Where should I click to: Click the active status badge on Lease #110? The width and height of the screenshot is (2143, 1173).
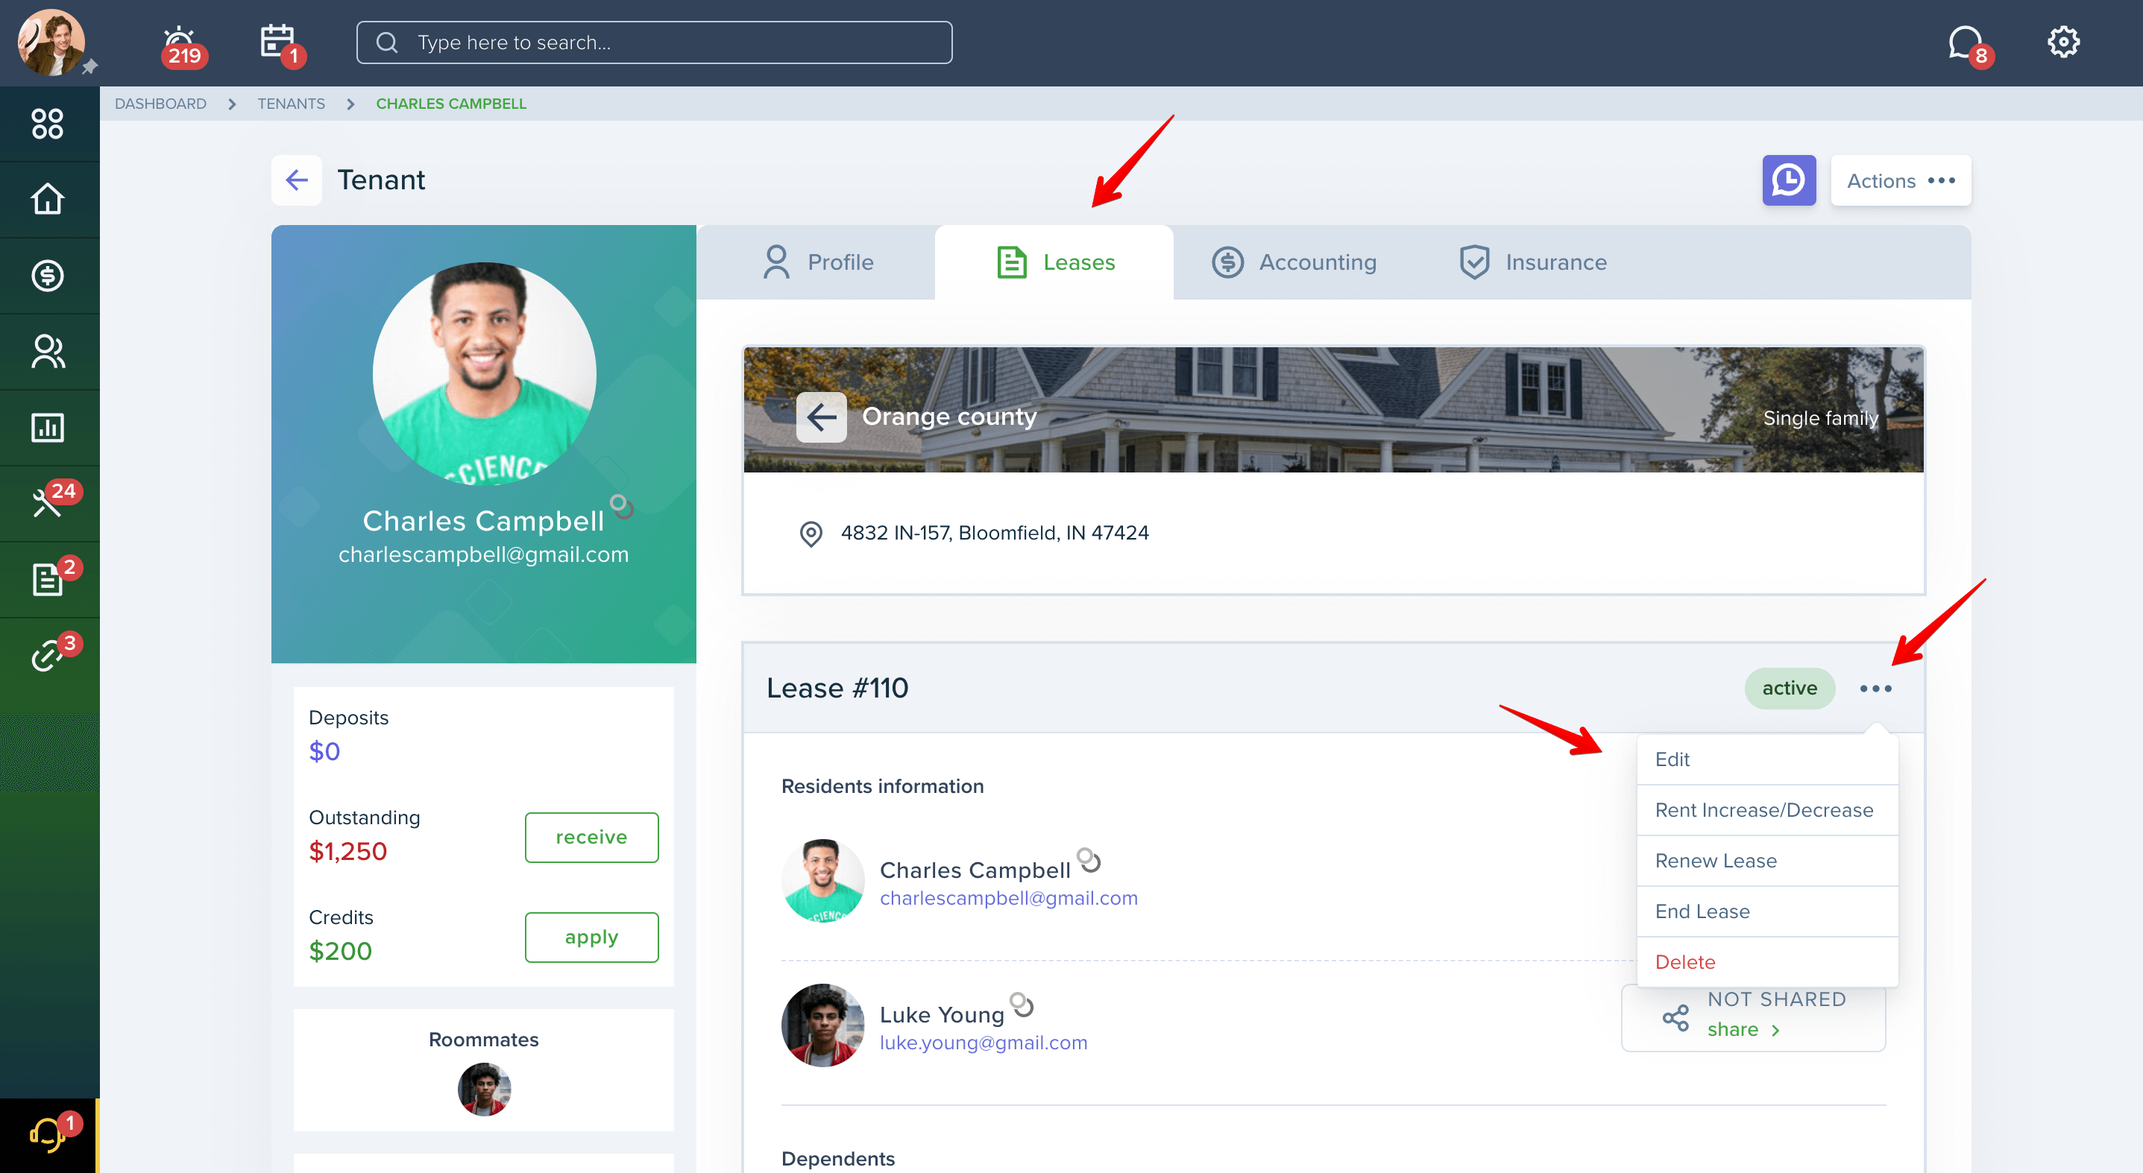coord(1790,689)
